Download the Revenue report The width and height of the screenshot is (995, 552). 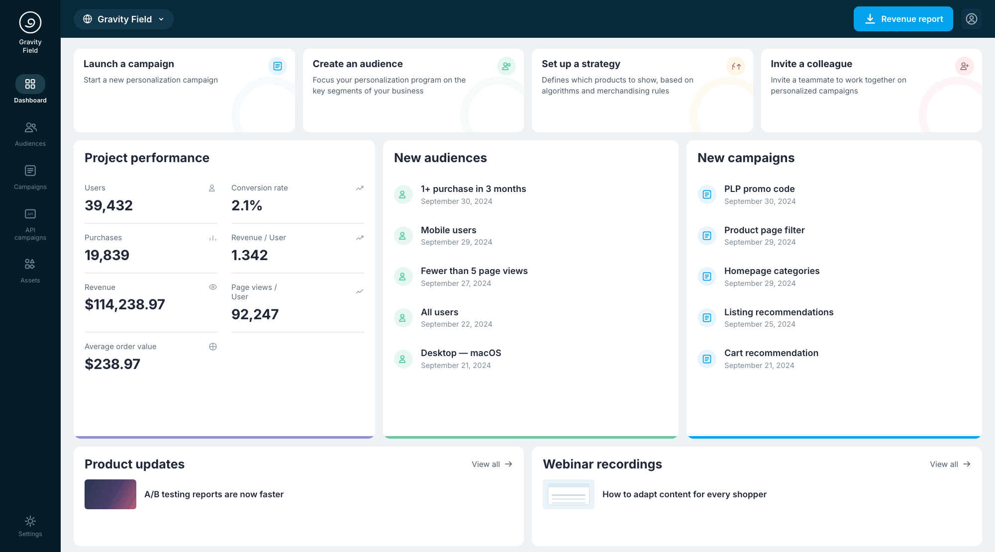(x=903, y=19)
